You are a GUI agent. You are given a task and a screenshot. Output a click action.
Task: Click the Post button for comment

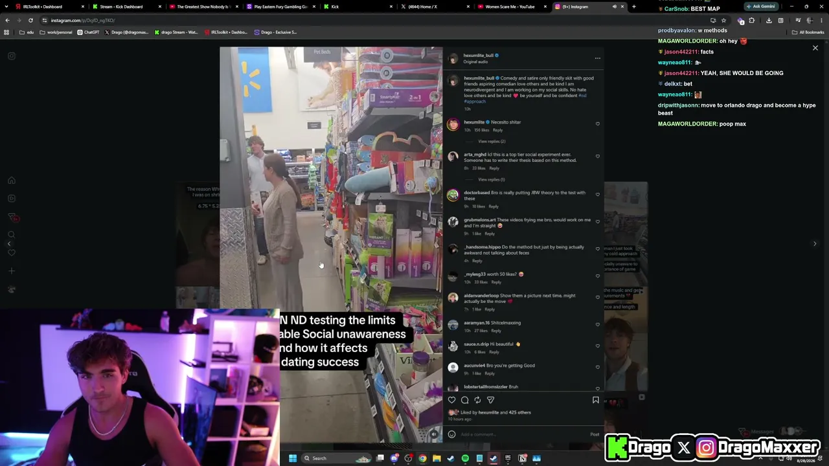click(x=595, y=434)
